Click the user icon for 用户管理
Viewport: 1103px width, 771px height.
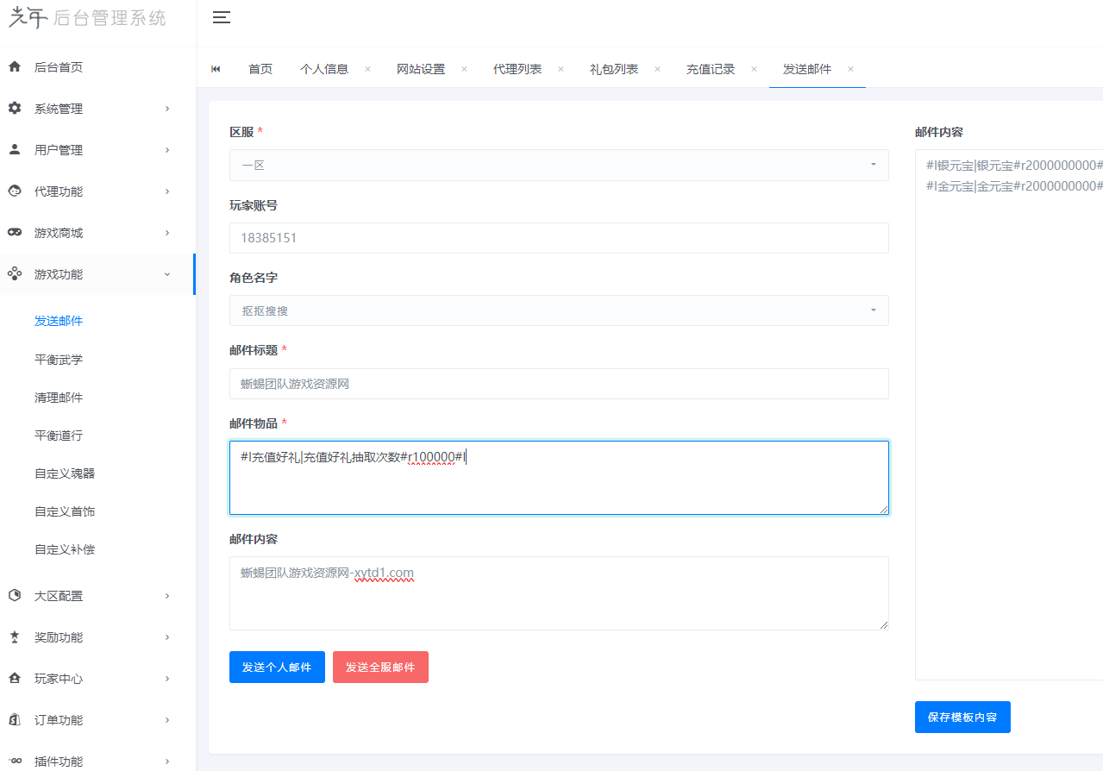pos(15,149)
